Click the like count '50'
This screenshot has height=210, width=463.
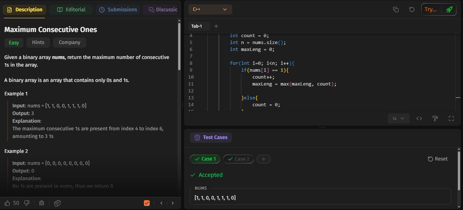(16, 203)
